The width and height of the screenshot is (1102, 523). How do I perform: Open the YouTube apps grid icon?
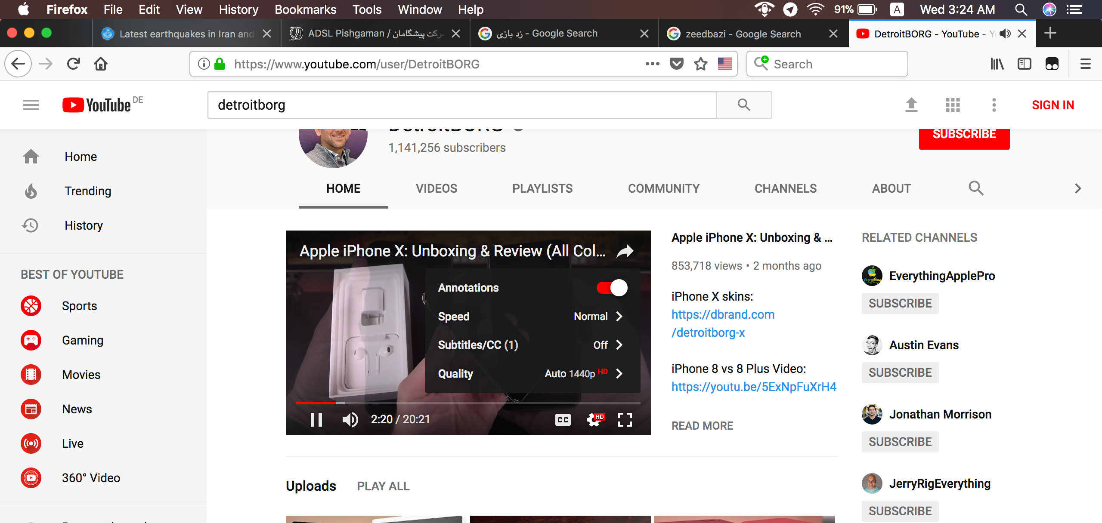(953, 105)
